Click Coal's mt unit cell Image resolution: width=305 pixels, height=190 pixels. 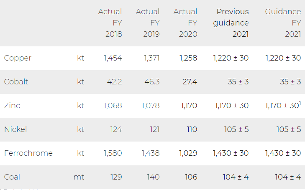[79, 177]
